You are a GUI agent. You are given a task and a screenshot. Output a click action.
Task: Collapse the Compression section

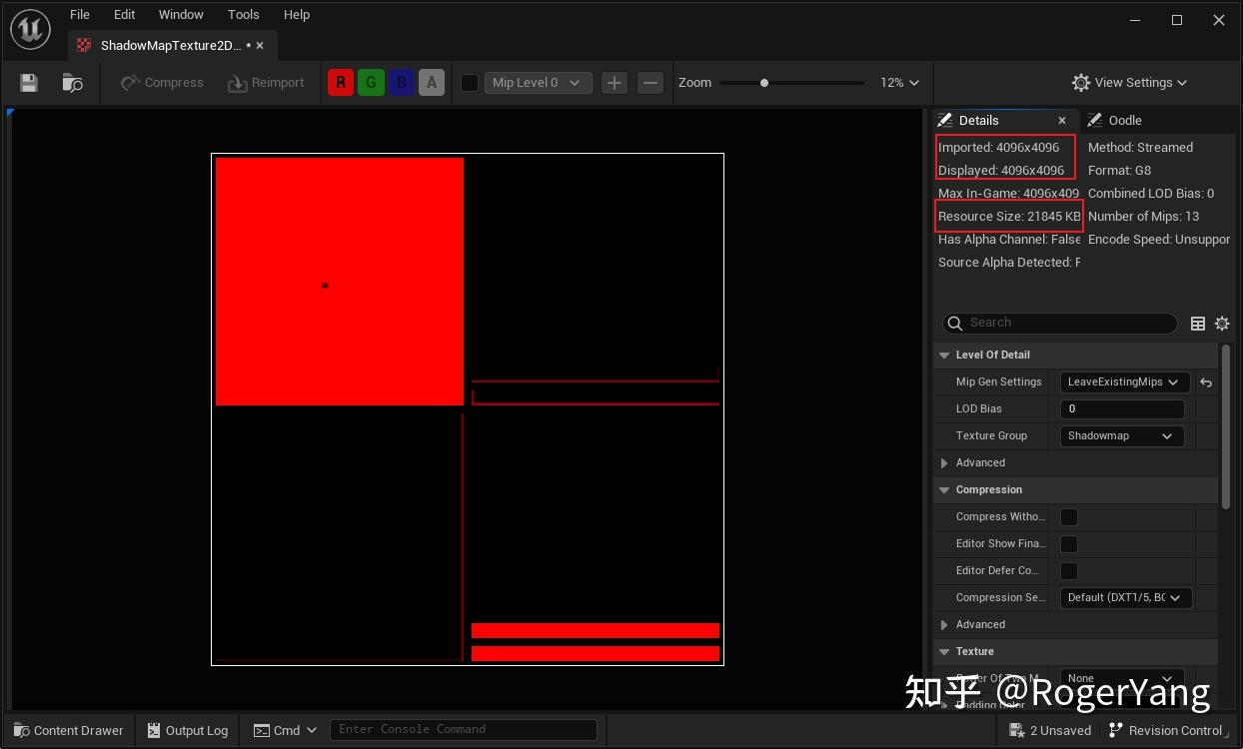943,489
